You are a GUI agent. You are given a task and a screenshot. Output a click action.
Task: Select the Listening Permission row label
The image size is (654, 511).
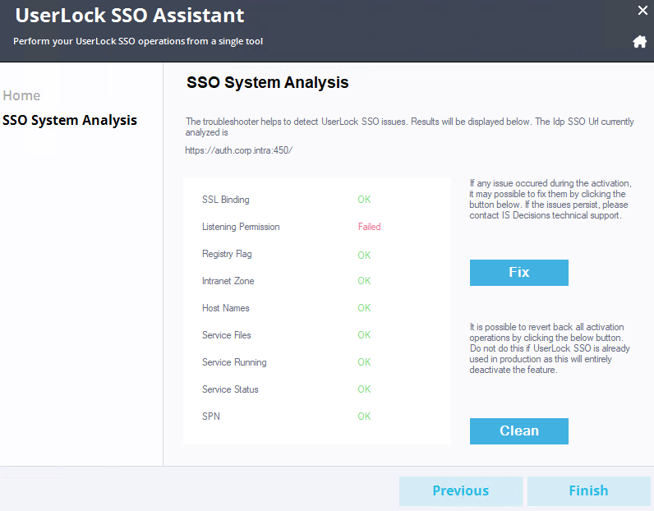click(241, 227)
